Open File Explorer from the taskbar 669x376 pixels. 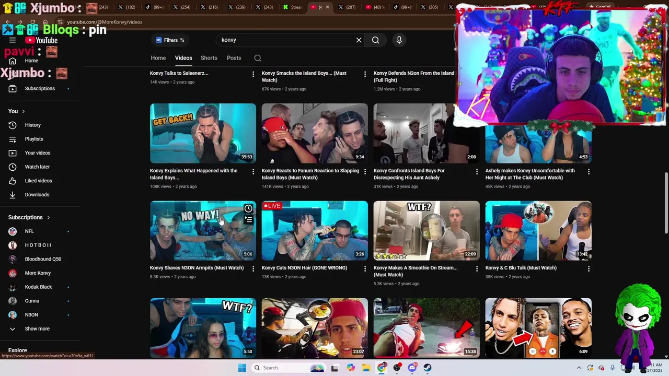pos(366,368)
